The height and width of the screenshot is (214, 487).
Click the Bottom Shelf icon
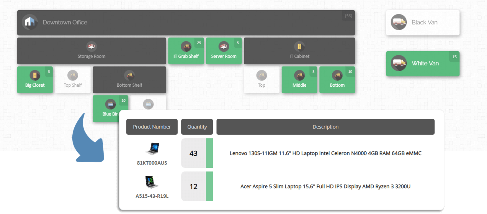(x=129, y=75)
